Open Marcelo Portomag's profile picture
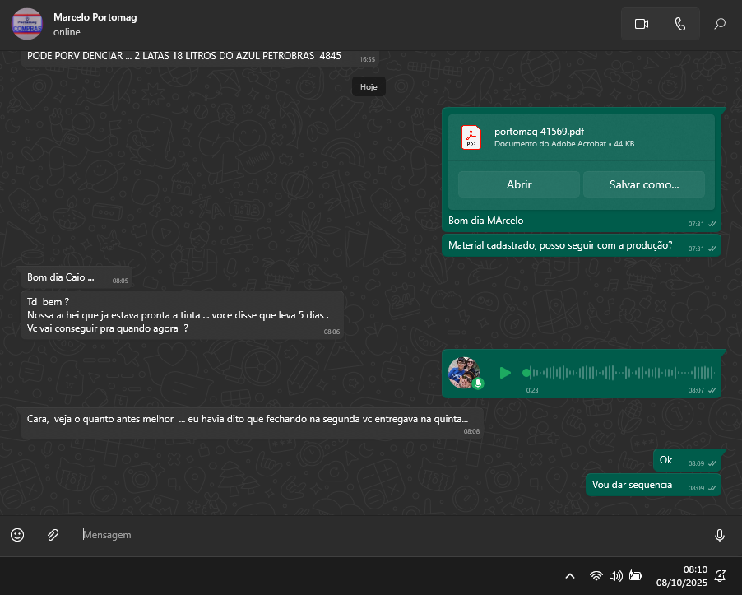The image size is (742, 595). 27,24
